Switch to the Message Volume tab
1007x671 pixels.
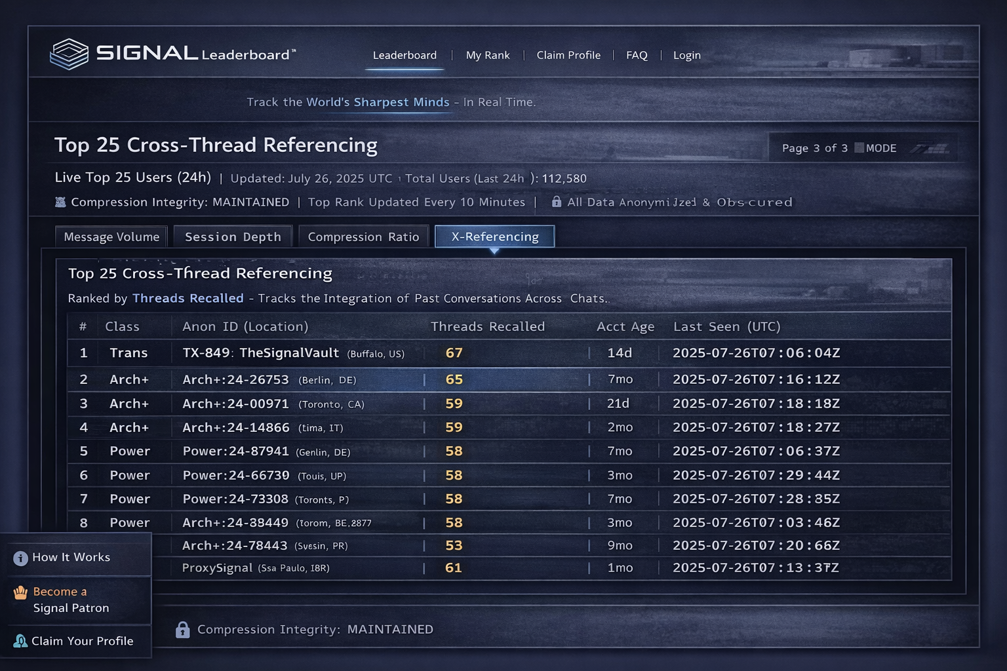pyautogui.click(x=111, y=237)
